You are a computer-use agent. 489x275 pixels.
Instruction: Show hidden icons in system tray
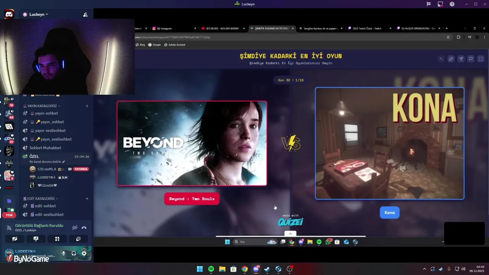coord(424,269)
